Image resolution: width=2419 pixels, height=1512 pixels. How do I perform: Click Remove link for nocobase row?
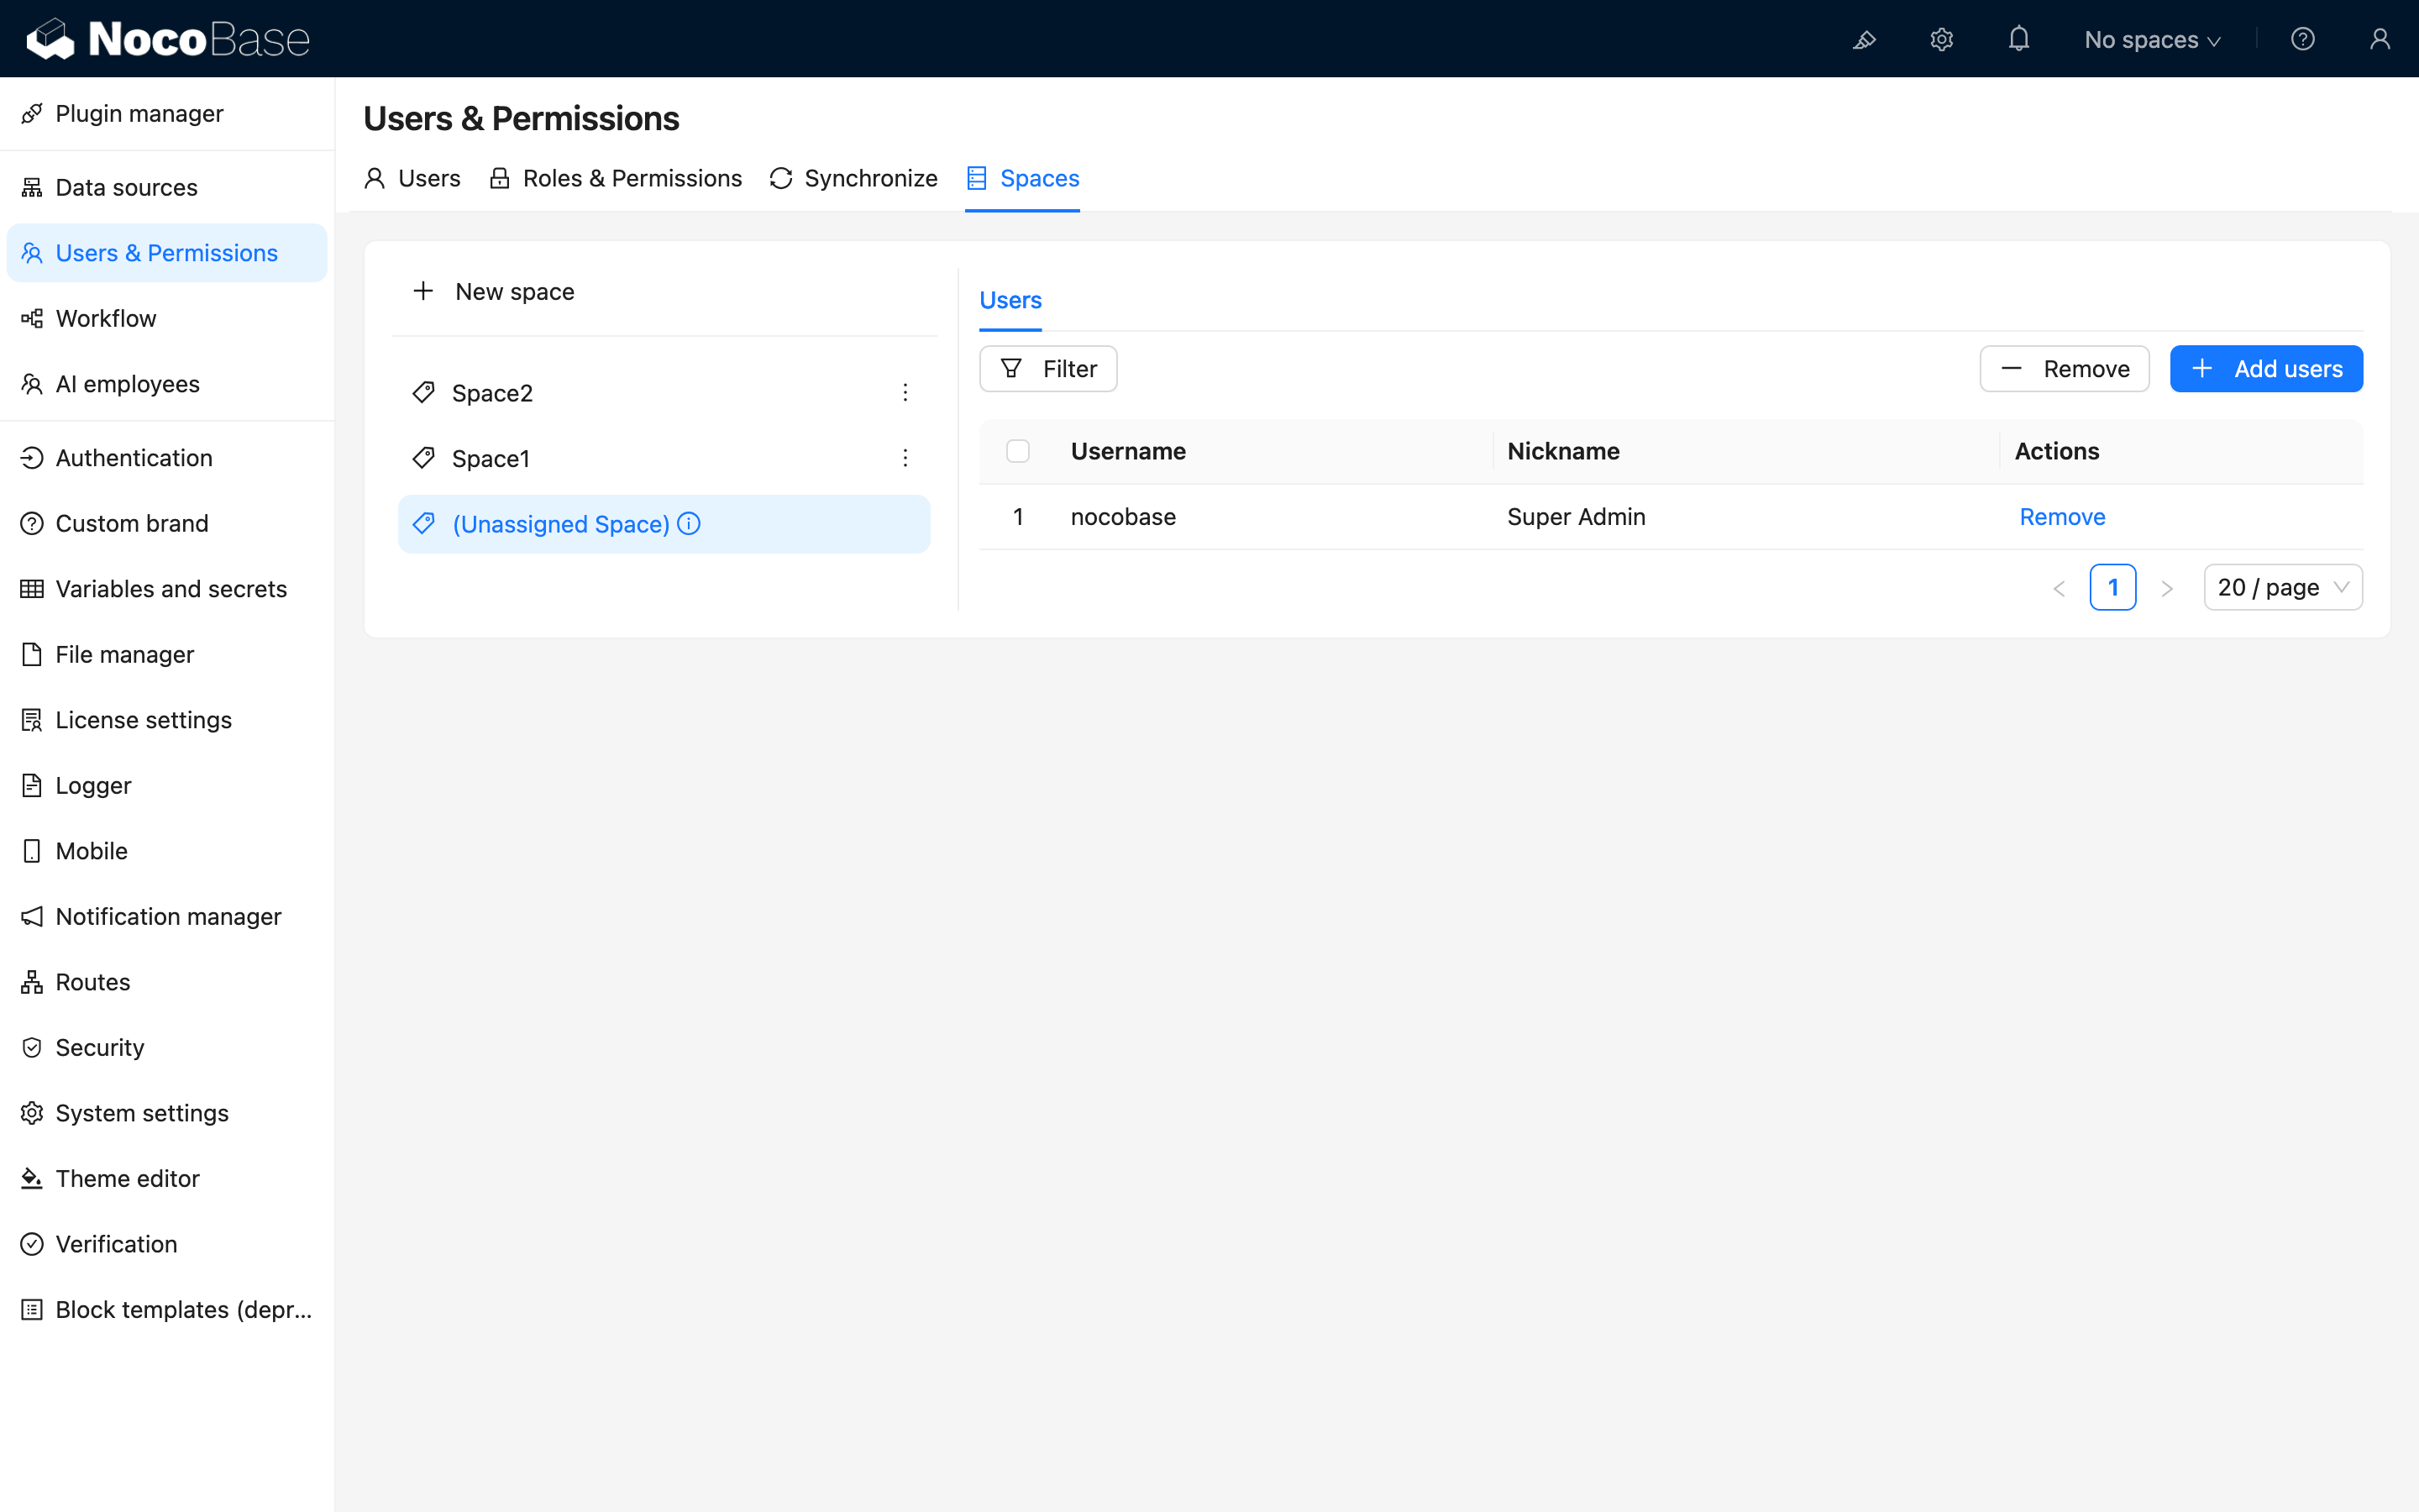pyautogui.click(x=2061, y=517)
